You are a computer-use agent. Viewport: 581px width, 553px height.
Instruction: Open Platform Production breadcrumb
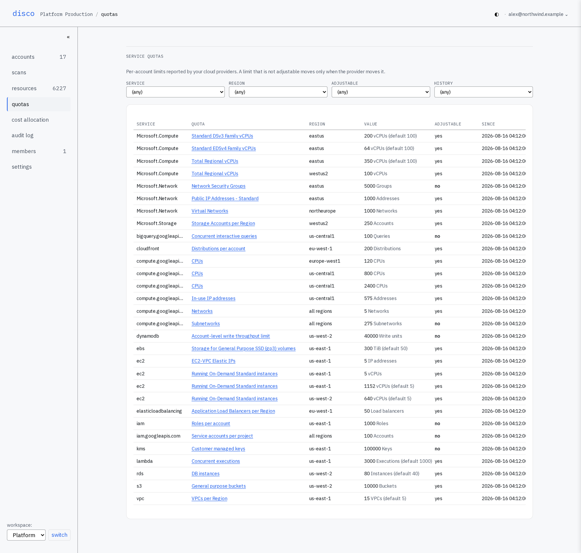[x=66, y=15]
